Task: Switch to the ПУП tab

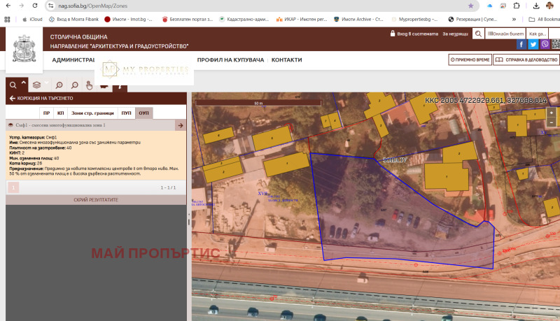Action: (126, 113)
